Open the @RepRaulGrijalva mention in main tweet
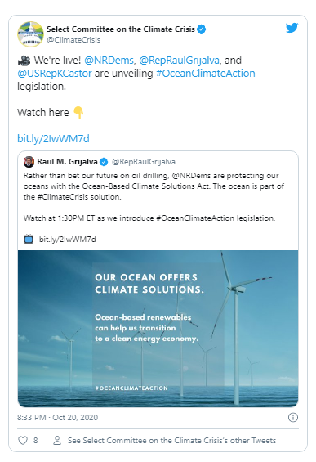316x462 pixels. click(179, 61)
